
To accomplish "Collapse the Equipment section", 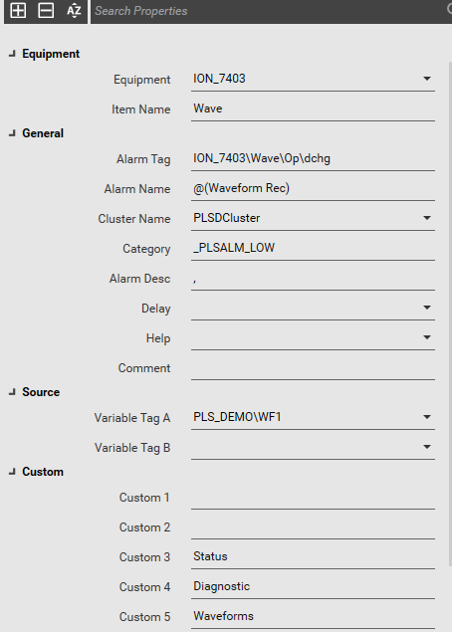I will pyautogui.click(x=12, y=53).
